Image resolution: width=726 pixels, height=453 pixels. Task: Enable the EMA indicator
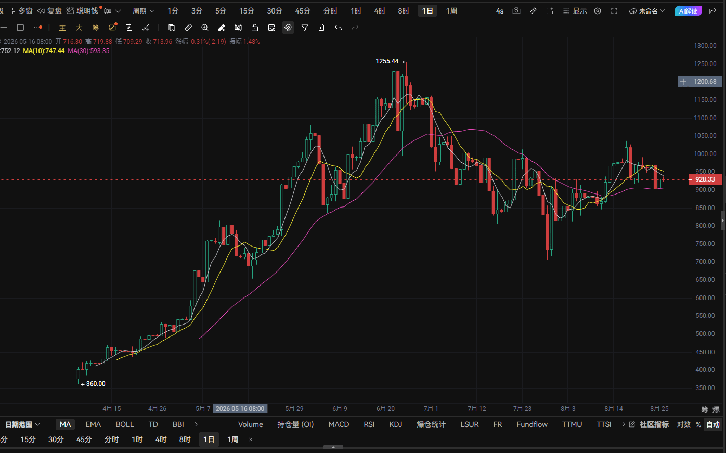point(93,424)
